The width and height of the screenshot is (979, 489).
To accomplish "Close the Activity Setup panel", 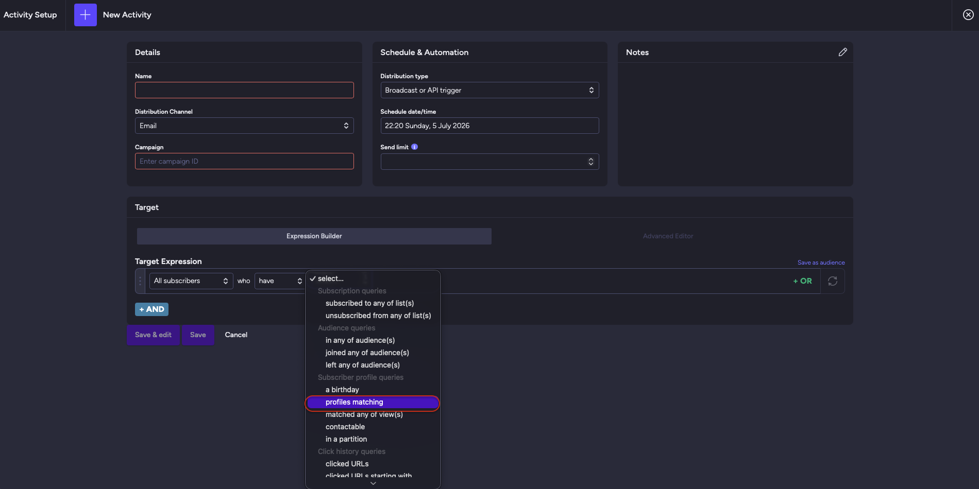I will click(968, 15).
